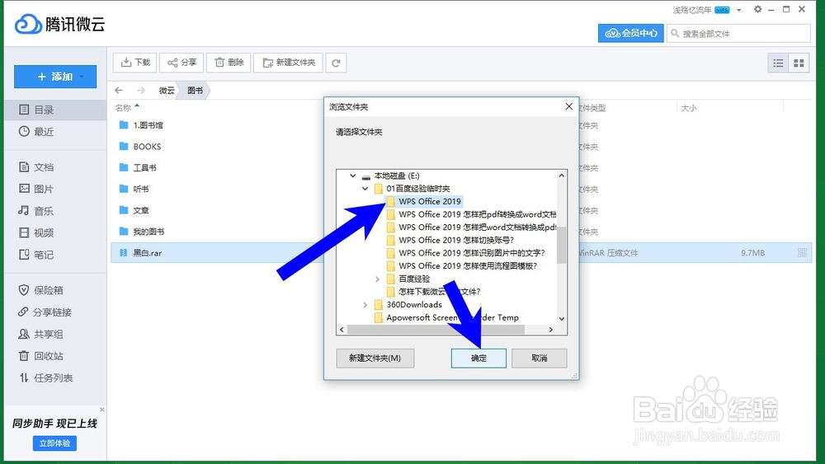Collapse the Local Disk (E:) node
The width and height of the screenshot is (825, 464).
pyautogui.click(x=353, y=176)
